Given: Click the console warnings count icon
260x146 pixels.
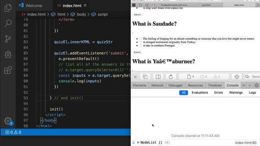Looking at the screenshot, I should 217,77.
